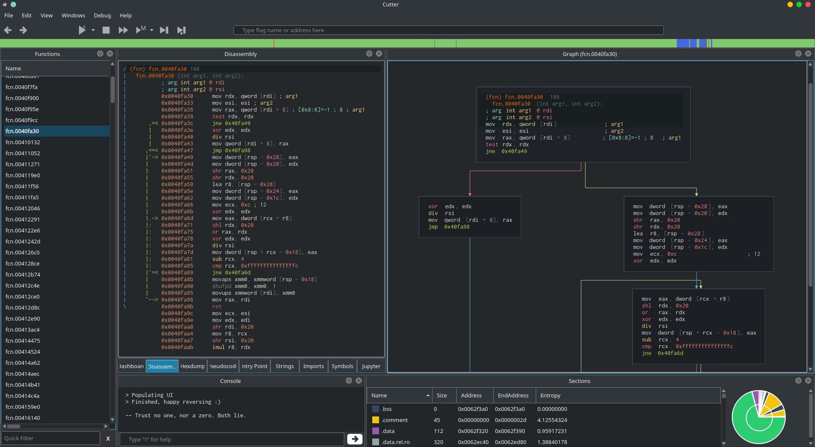Click the jne 0x40fa49 line in Disassembly
815x447 pixels.
tap(231, 123)
